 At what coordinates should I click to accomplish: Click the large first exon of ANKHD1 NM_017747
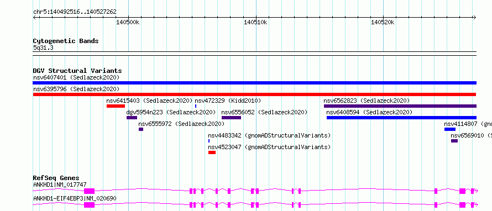click(x=89, y=191)
